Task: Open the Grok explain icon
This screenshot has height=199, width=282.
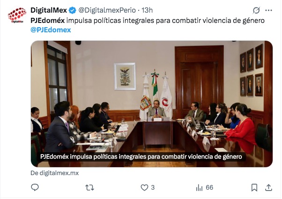Action: tap(256, 10)
